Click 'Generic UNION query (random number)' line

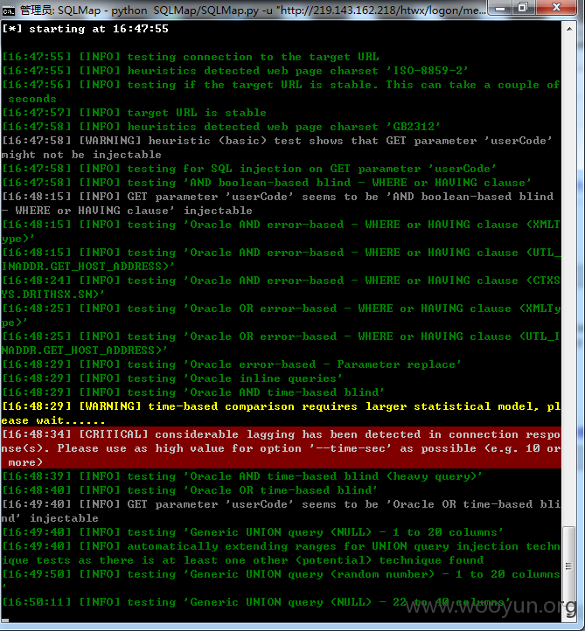coord(281,579)
